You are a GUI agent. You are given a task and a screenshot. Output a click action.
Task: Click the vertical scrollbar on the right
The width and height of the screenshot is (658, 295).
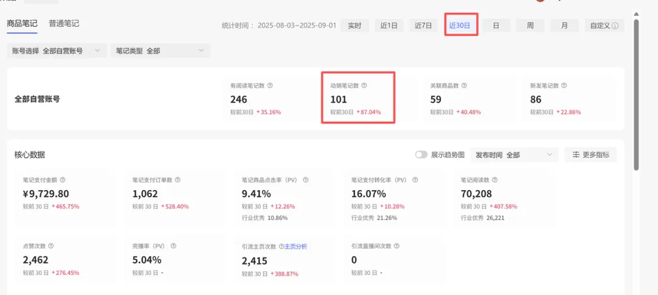[x=637, y=91]
